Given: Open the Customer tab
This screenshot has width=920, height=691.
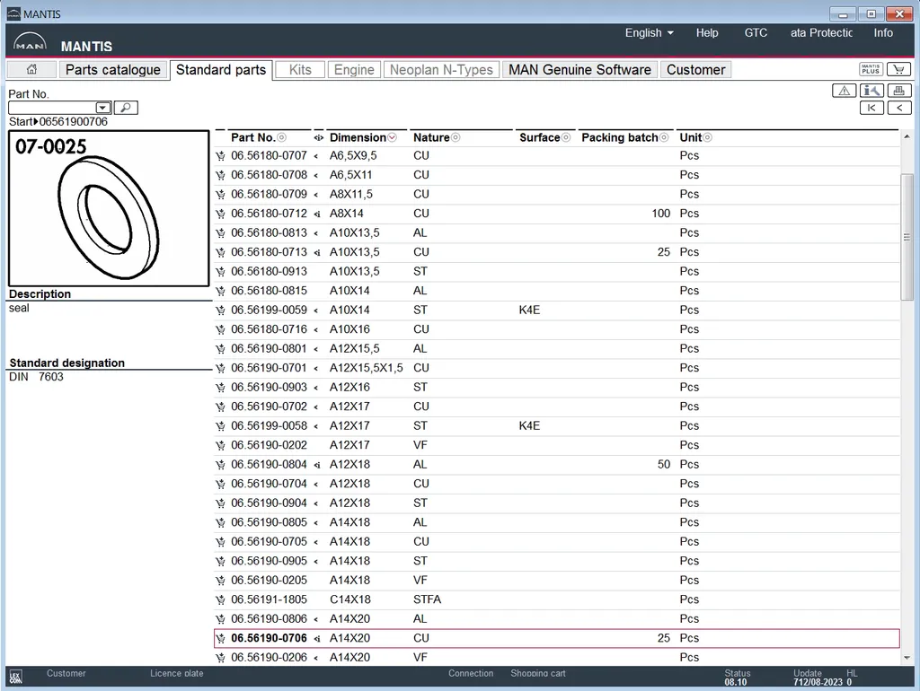Looking at the screenshot, I should (696, 70).
